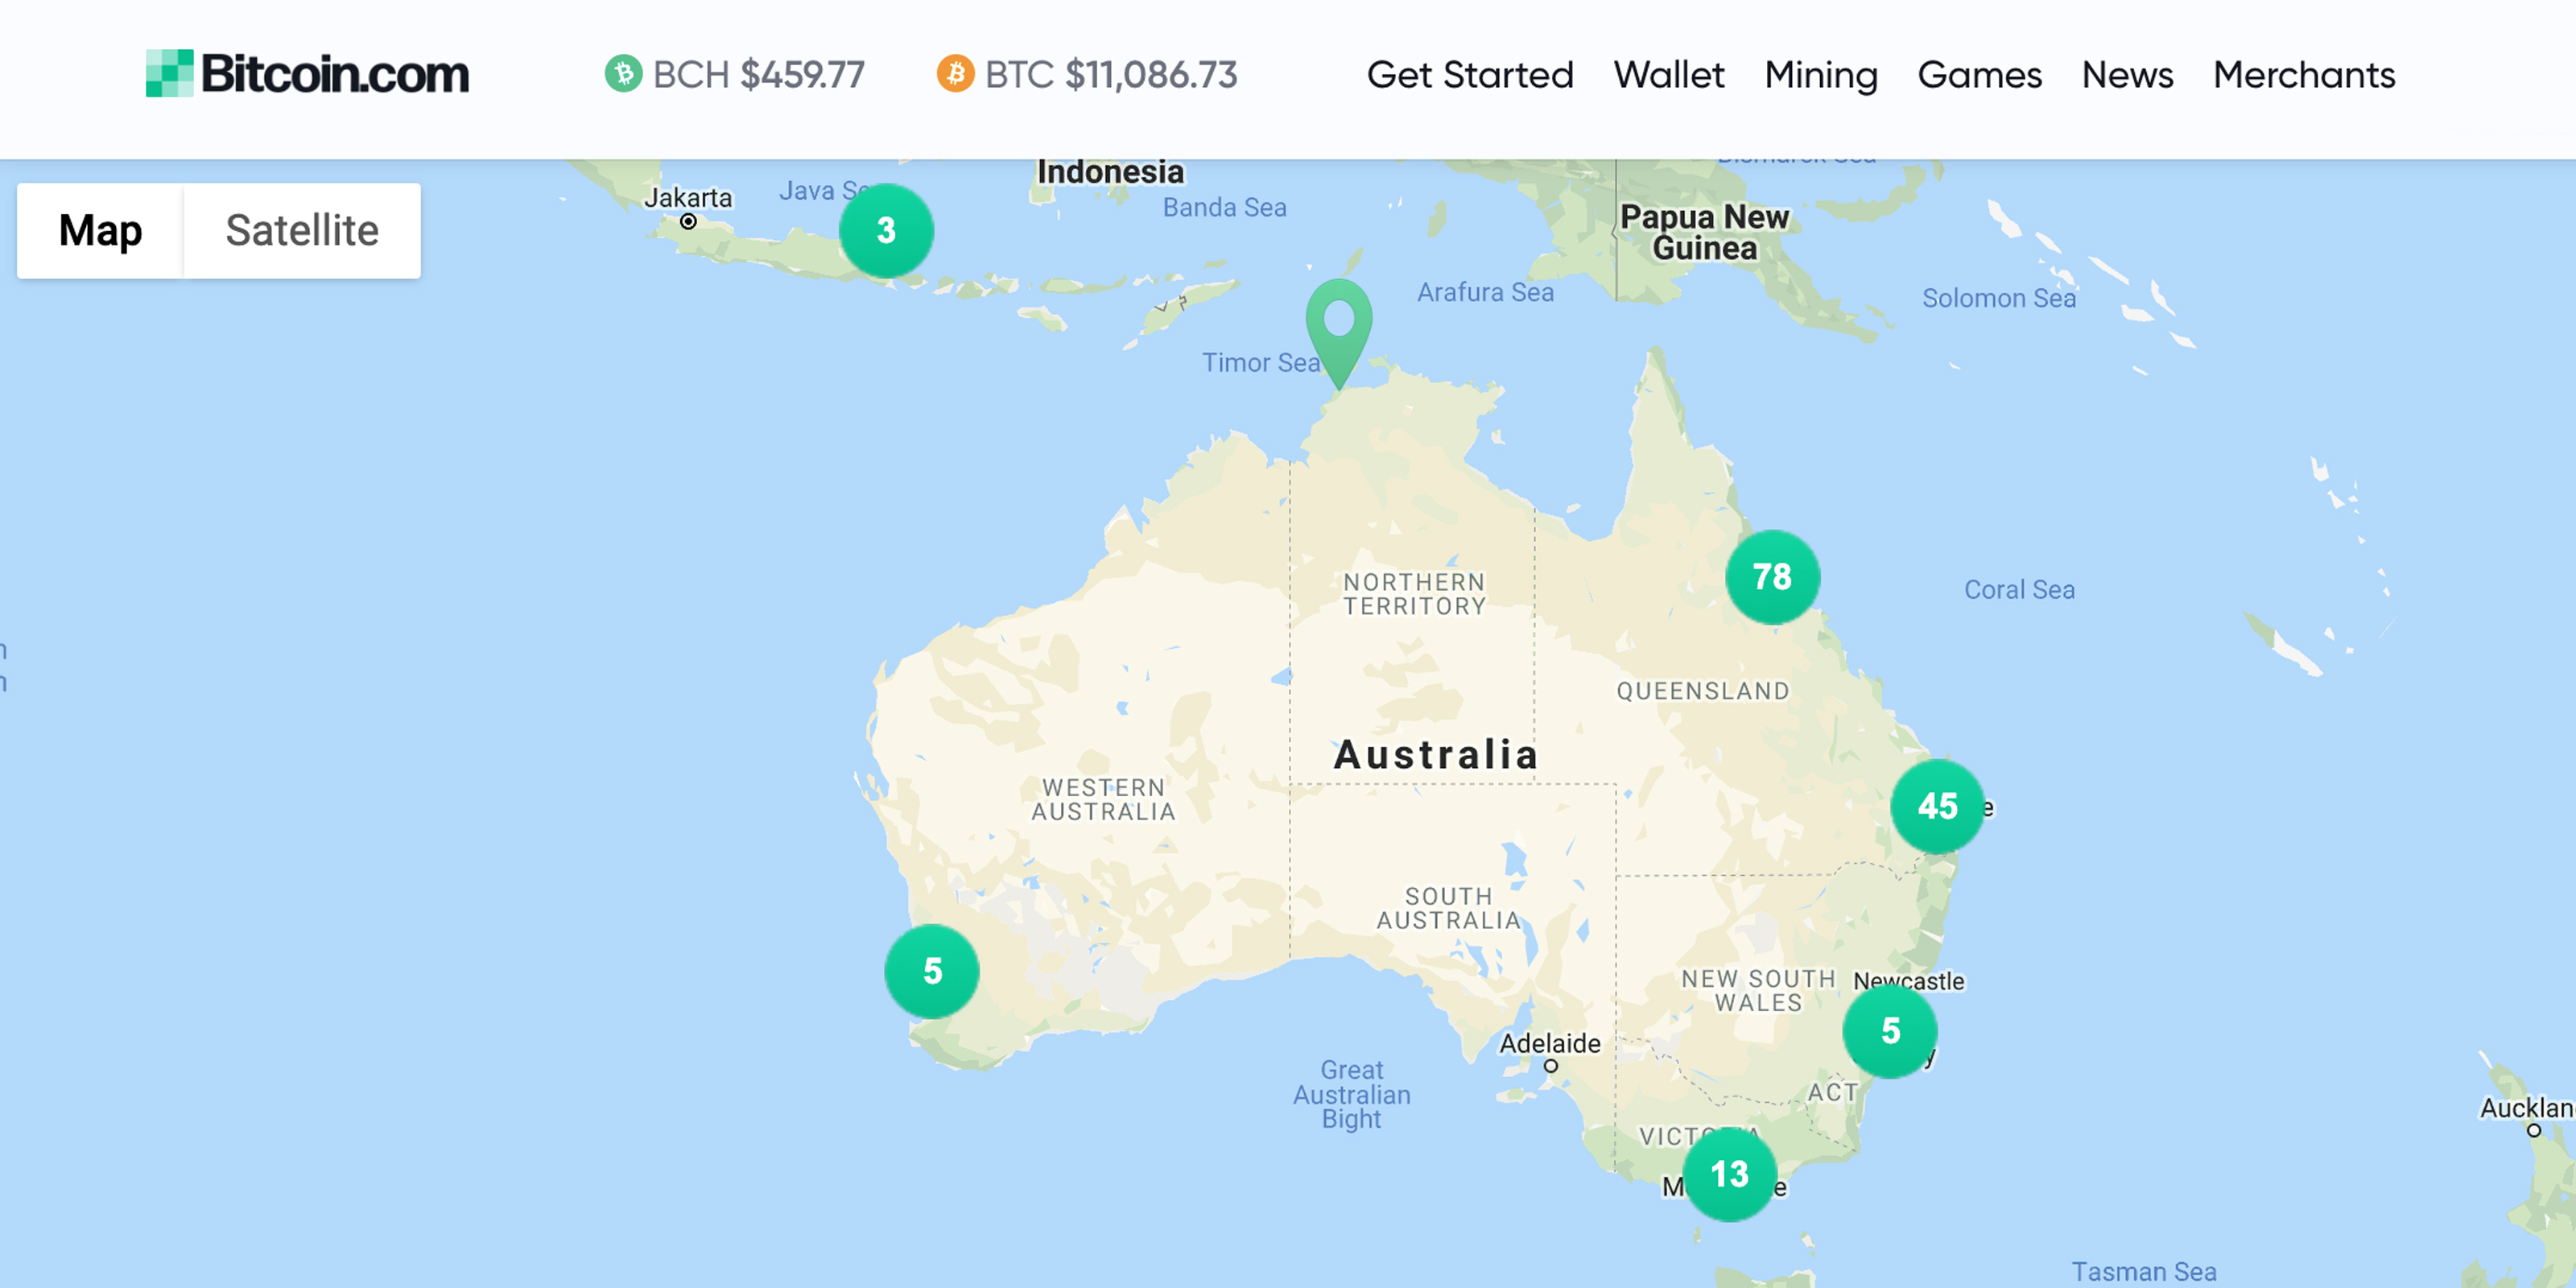Open the 5 cluster near Newcastle
Screen dimensions: 2576x1288
tap(1890, 1031)
